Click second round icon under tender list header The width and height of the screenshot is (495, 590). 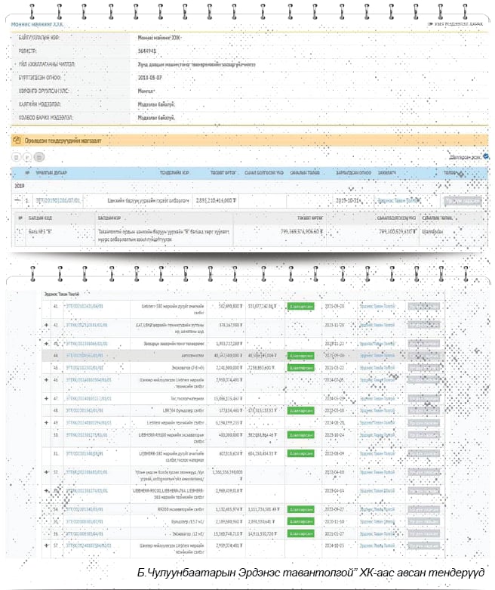click(27, 157)
